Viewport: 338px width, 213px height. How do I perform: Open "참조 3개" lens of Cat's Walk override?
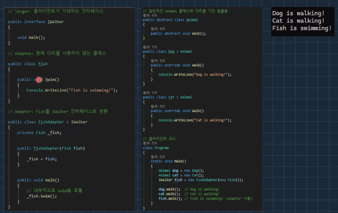click(x=158, y=107)
